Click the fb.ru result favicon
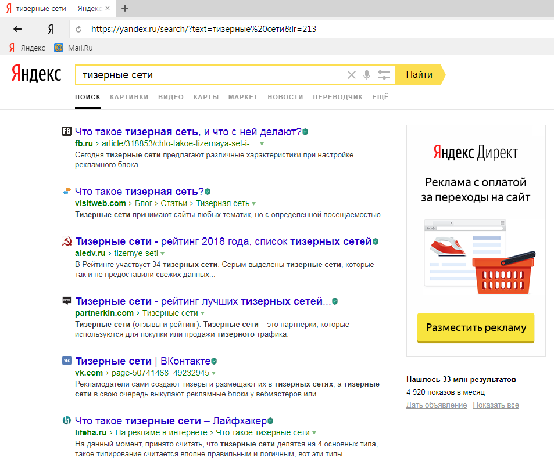The height and width of the screenshot is (465, 554). 67,131
